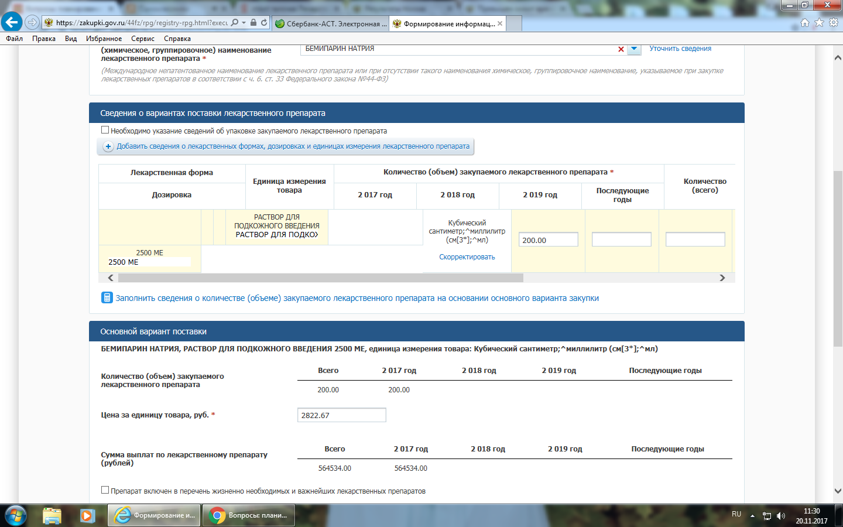Open Chrome from the taskbar

tap(249, 515)
